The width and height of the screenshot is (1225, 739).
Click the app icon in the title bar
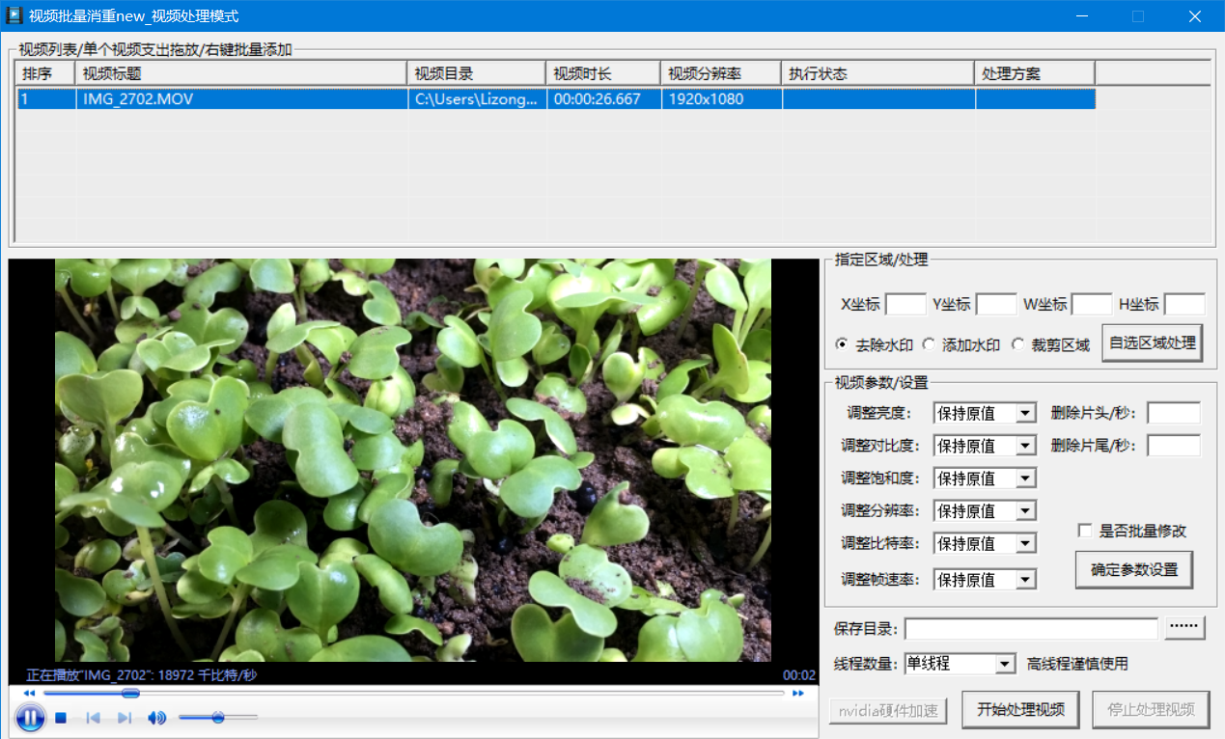click(14, 15)
